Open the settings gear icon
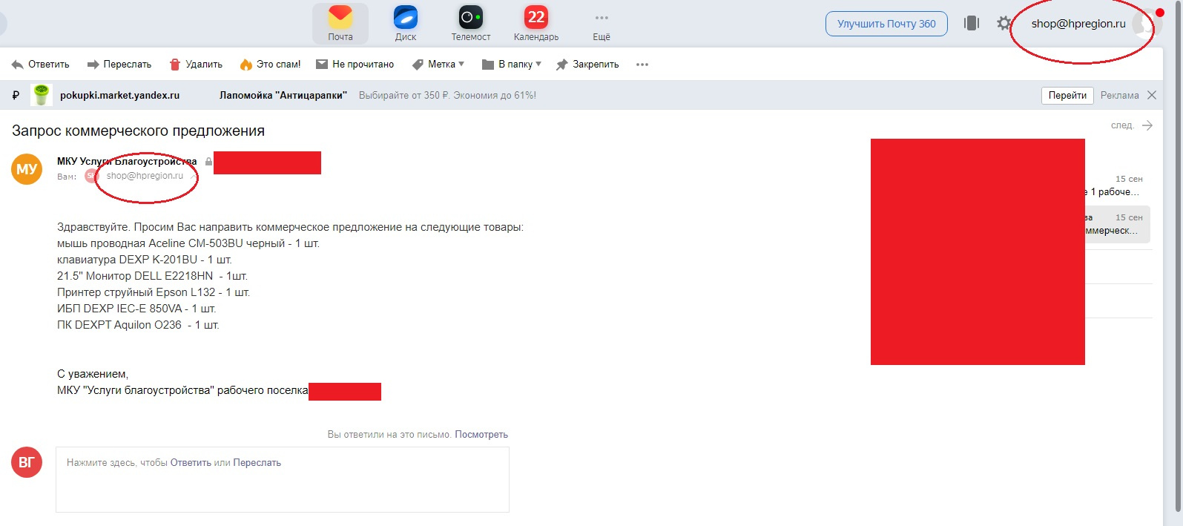 (1004, 23)
